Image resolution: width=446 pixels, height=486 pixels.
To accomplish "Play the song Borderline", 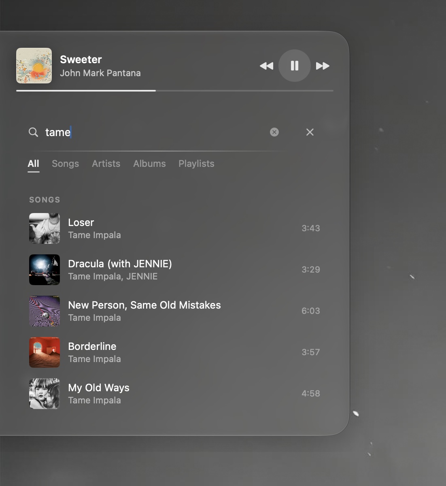I will point(174,352).
